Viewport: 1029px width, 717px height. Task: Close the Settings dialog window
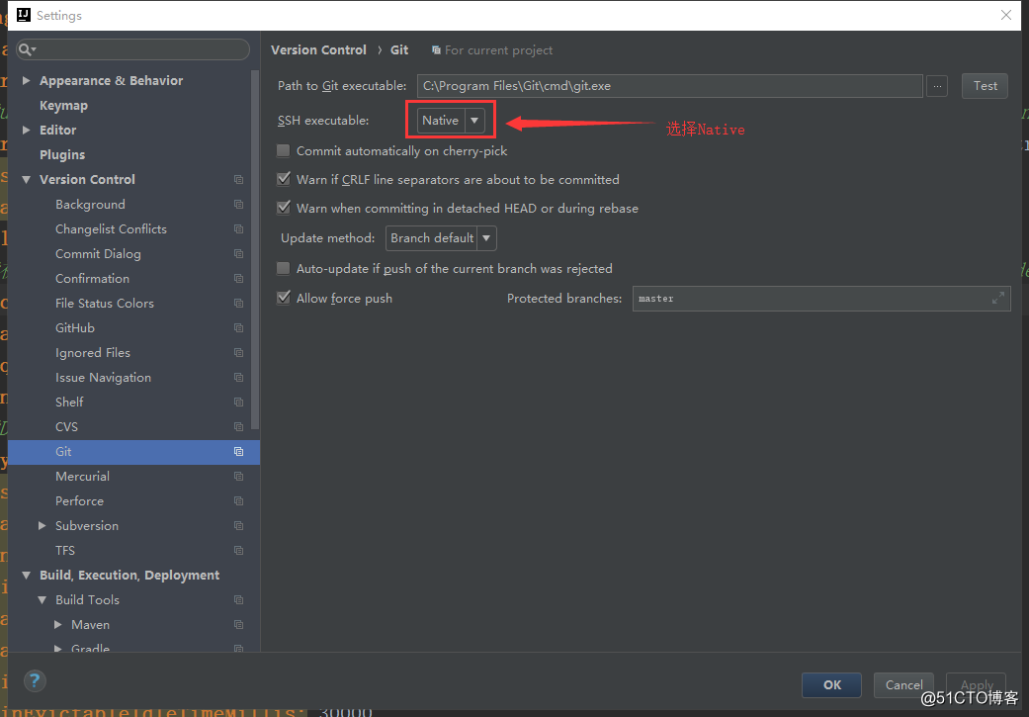[1006, 15]
